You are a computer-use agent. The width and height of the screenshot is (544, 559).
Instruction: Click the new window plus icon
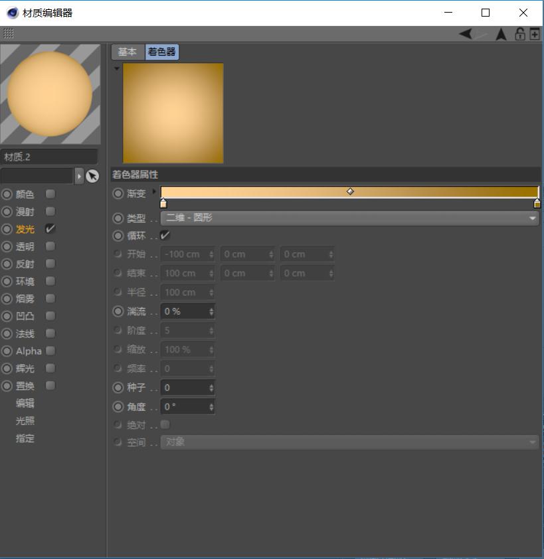click(534, 35)
